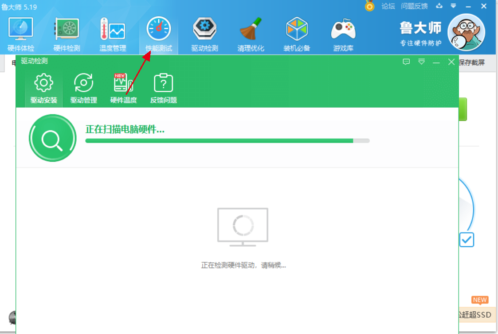Open the dropdown arrow in driver window titlebar

coord(421,62)
